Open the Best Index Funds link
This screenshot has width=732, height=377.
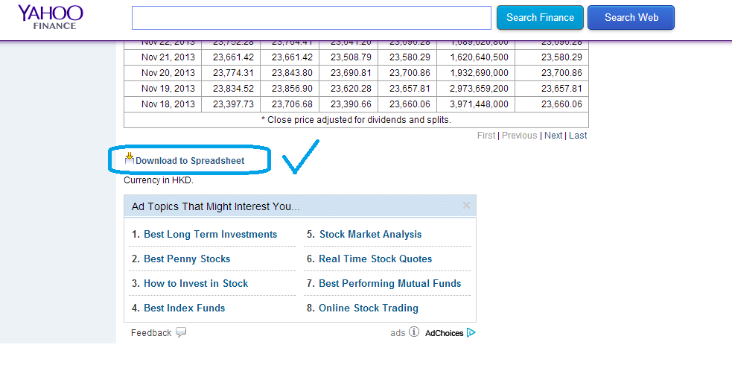[185, 308]
